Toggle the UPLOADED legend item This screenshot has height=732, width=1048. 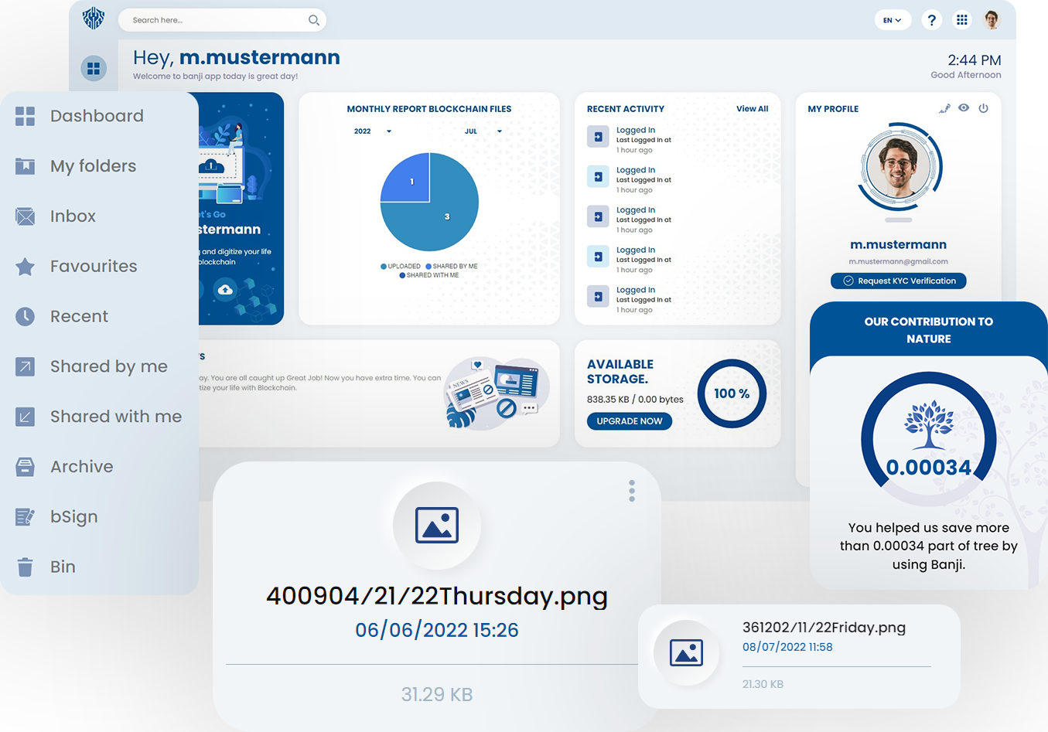click(x=401, y=266)
